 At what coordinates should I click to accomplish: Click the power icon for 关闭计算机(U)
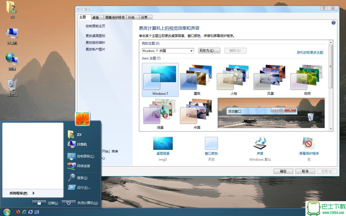coord(69,203)
